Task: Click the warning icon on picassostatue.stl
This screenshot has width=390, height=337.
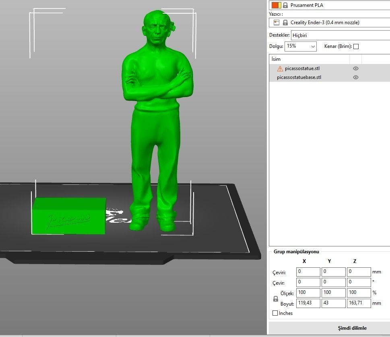Action: coord(280,68)
